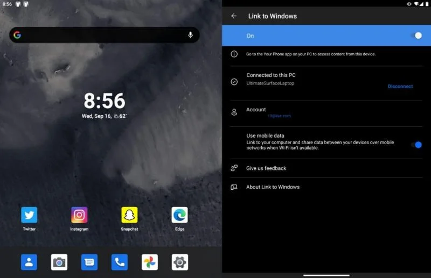Tap the Use mobile data heading

click(265, 136)
